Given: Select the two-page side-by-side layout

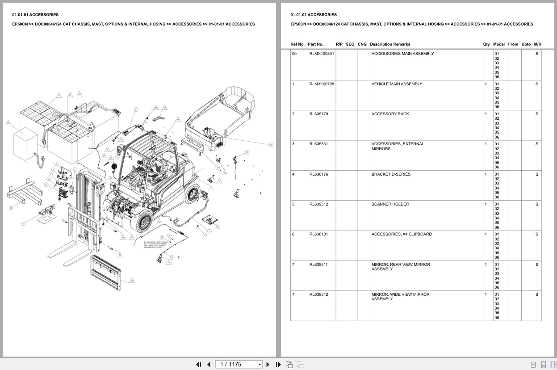Looking at the screenshot, I should pyautogui.click(x=554, y=365).
